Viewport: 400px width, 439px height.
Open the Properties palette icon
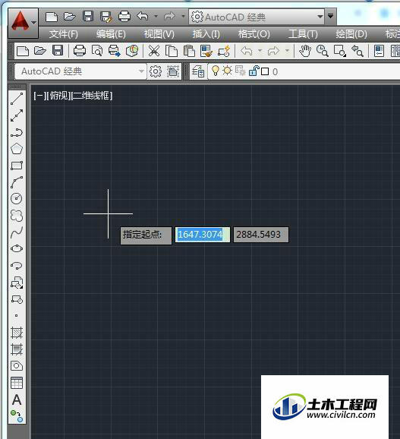379,51
